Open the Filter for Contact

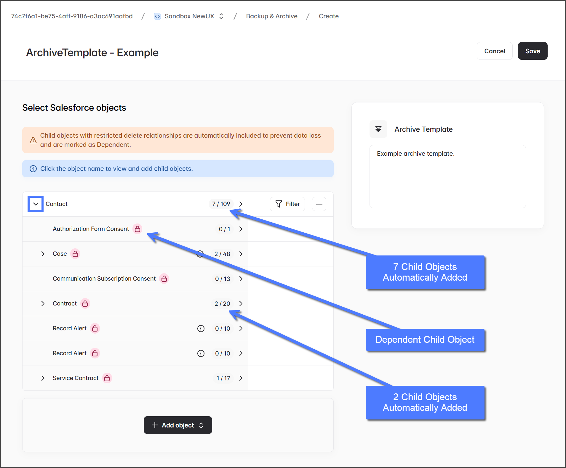[x=287, y=204]
